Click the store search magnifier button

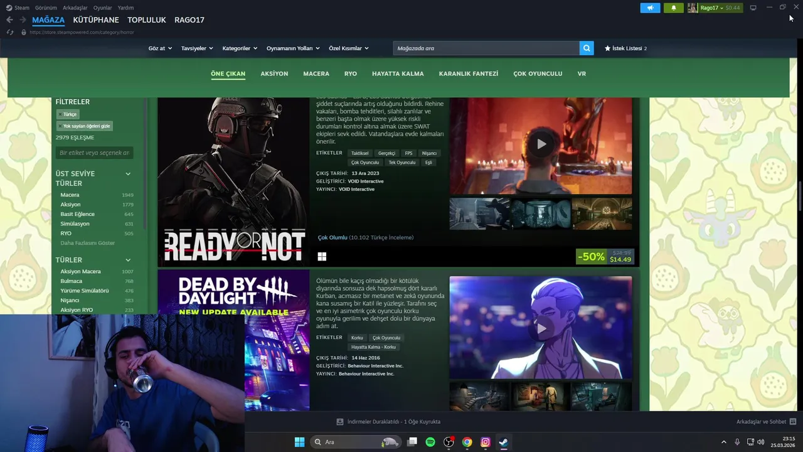coord(587,48)
